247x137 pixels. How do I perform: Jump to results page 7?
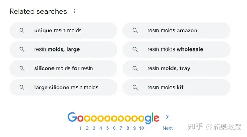(x=121, y=128)
